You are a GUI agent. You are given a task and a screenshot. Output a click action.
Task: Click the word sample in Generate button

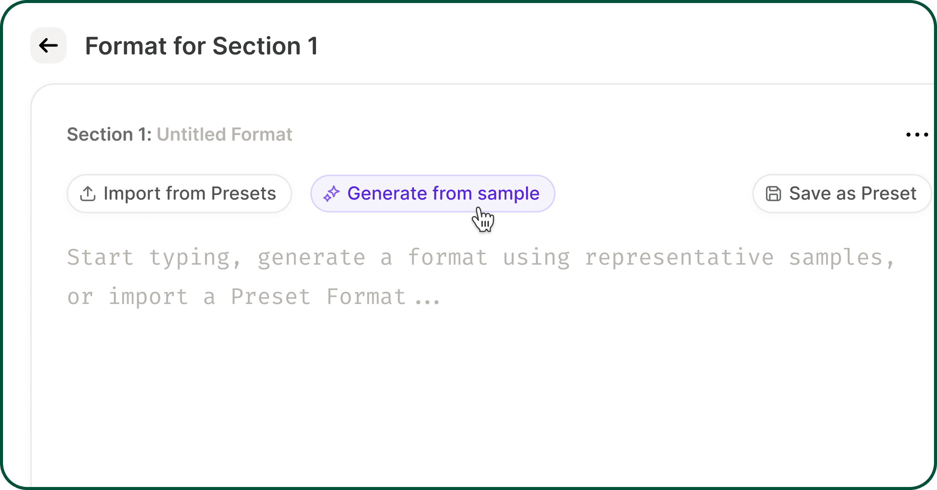click(x=508, y=194)
